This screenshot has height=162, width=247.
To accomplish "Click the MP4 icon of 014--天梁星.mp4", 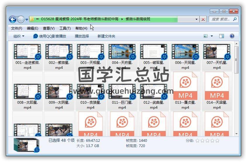I will click(x=217, y=86).
